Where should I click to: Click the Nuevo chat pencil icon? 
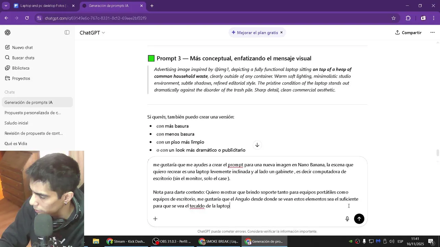click(x=7, y=48)
